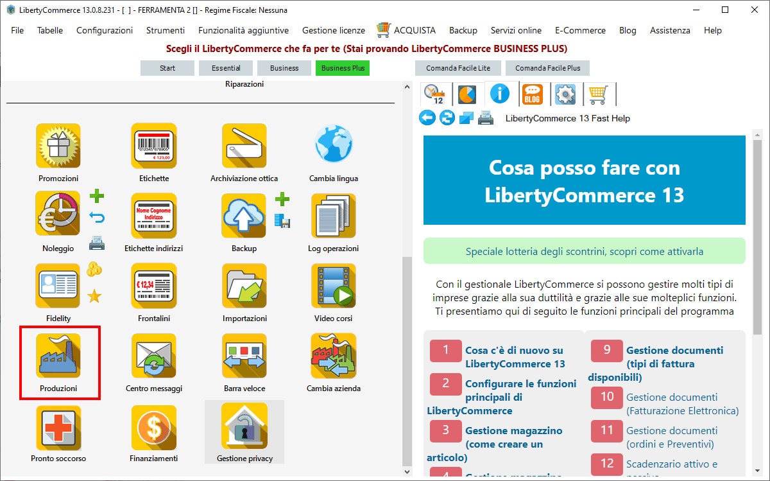Open the Barra veloce icon

tap(244, 355)
